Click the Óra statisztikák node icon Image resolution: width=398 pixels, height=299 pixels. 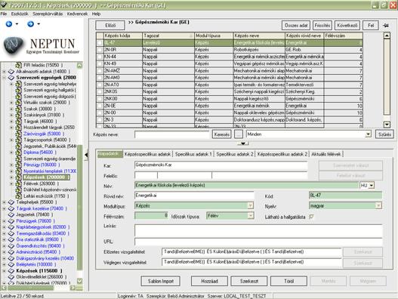point(11,239)
